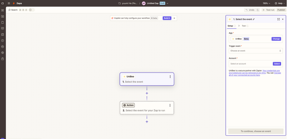Open the calendar sidebar icon

pyautogui.click(x=3, y=34)
